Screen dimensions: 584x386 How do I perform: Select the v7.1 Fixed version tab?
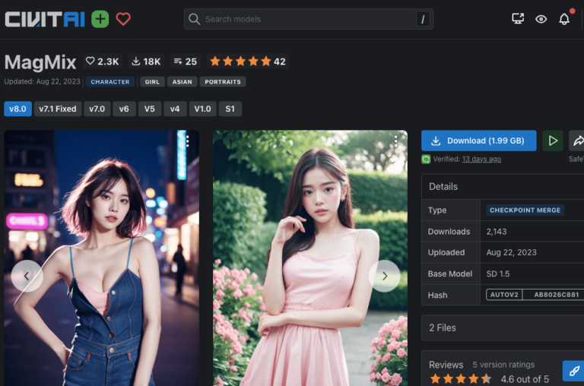pyautogui.click(x=58, y=109)
